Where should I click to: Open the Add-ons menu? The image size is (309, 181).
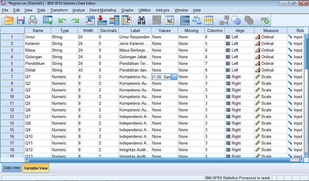click(162, 10)
